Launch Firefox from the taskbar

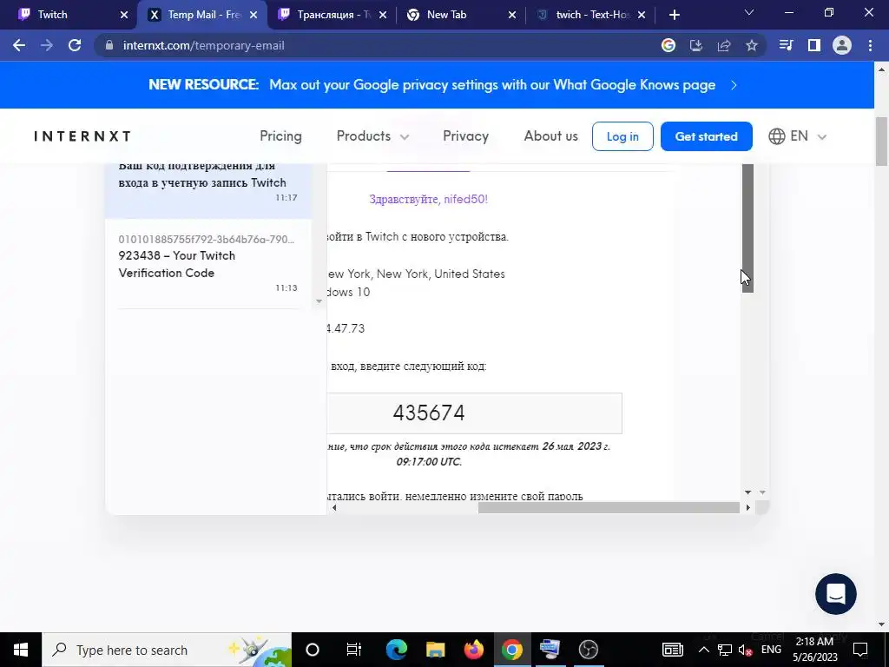[x=473, y=650]
